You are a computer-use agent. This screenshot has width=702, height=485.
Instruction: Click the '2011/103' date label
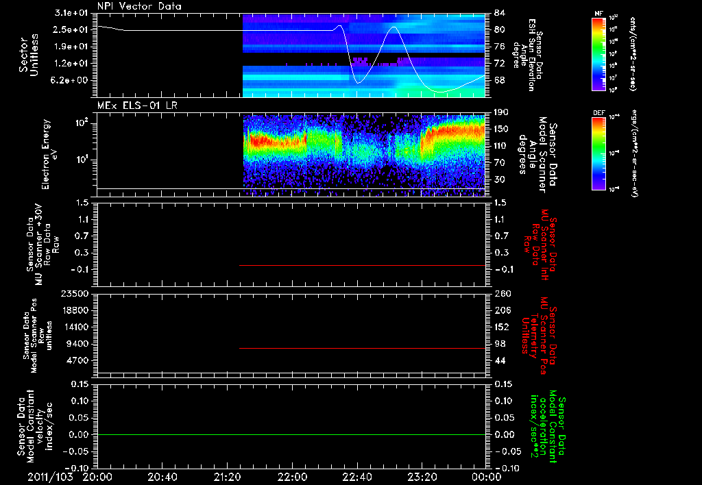pos(50,477)
